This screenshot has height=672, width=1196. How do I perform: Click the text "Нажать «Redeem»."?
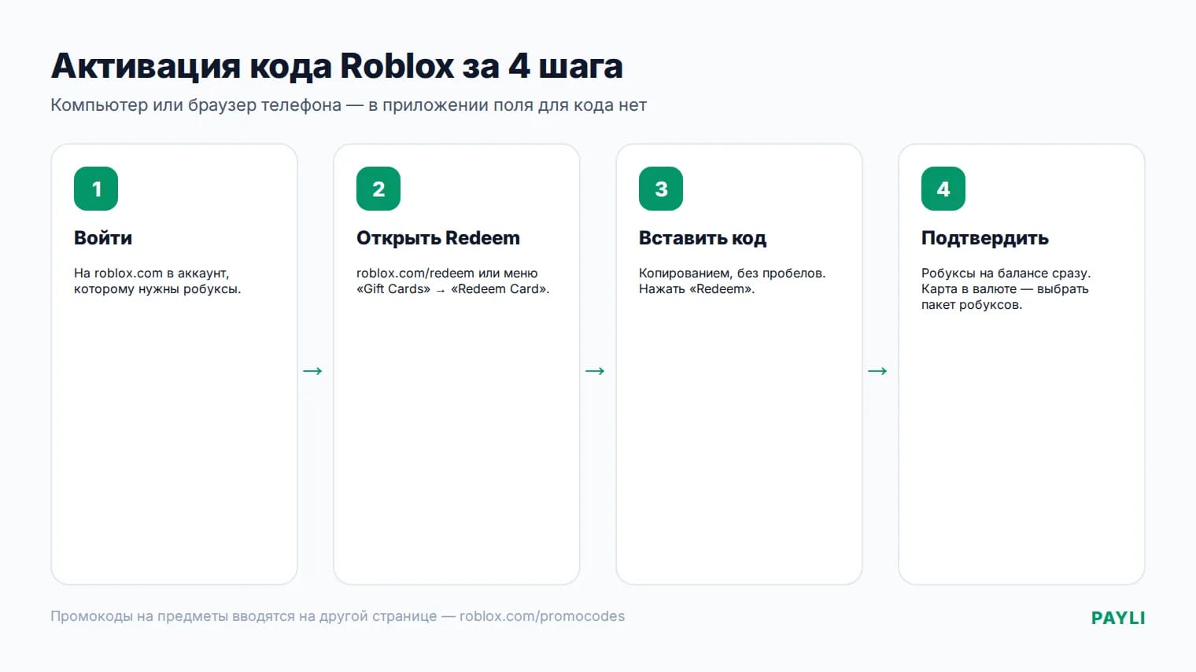[x=697, y=289]
